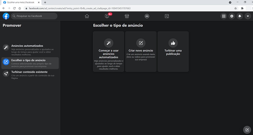The width and height of the screenshot is (253, 135).
Task: Click the circular profile icon in tab strip
Action: coord(230,2)
